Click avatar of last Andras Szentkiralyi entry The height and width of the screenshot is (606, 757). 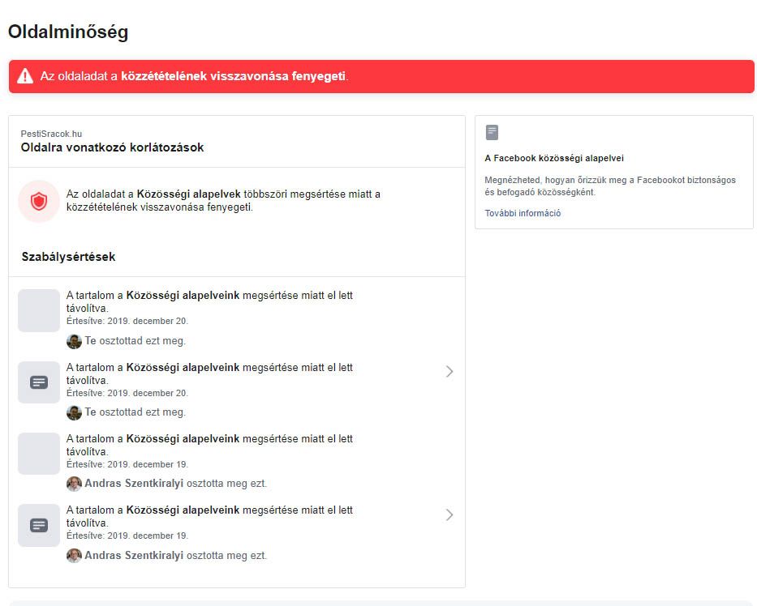(x=74, y=556)
